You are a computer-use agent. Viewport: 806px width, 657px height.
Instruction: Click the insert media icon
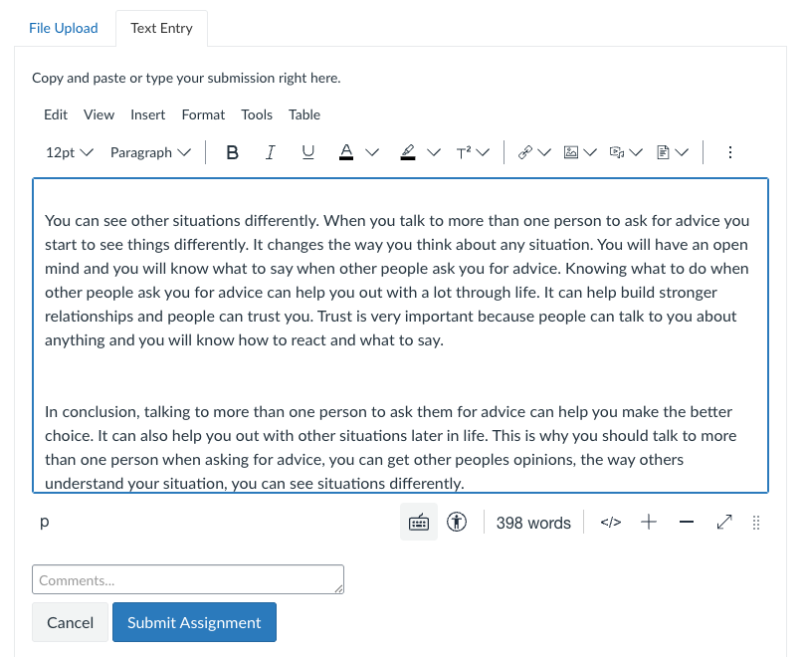[x=617, y=152]
